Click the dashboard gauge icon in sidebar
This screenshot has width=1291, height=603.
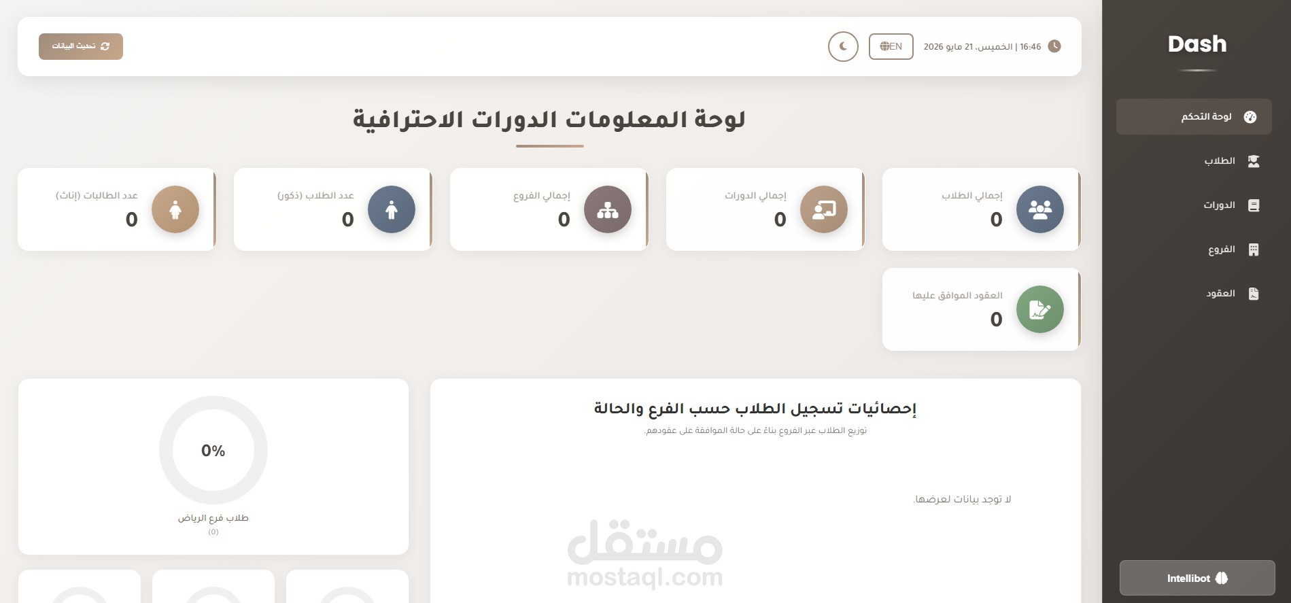(1250, 117)
